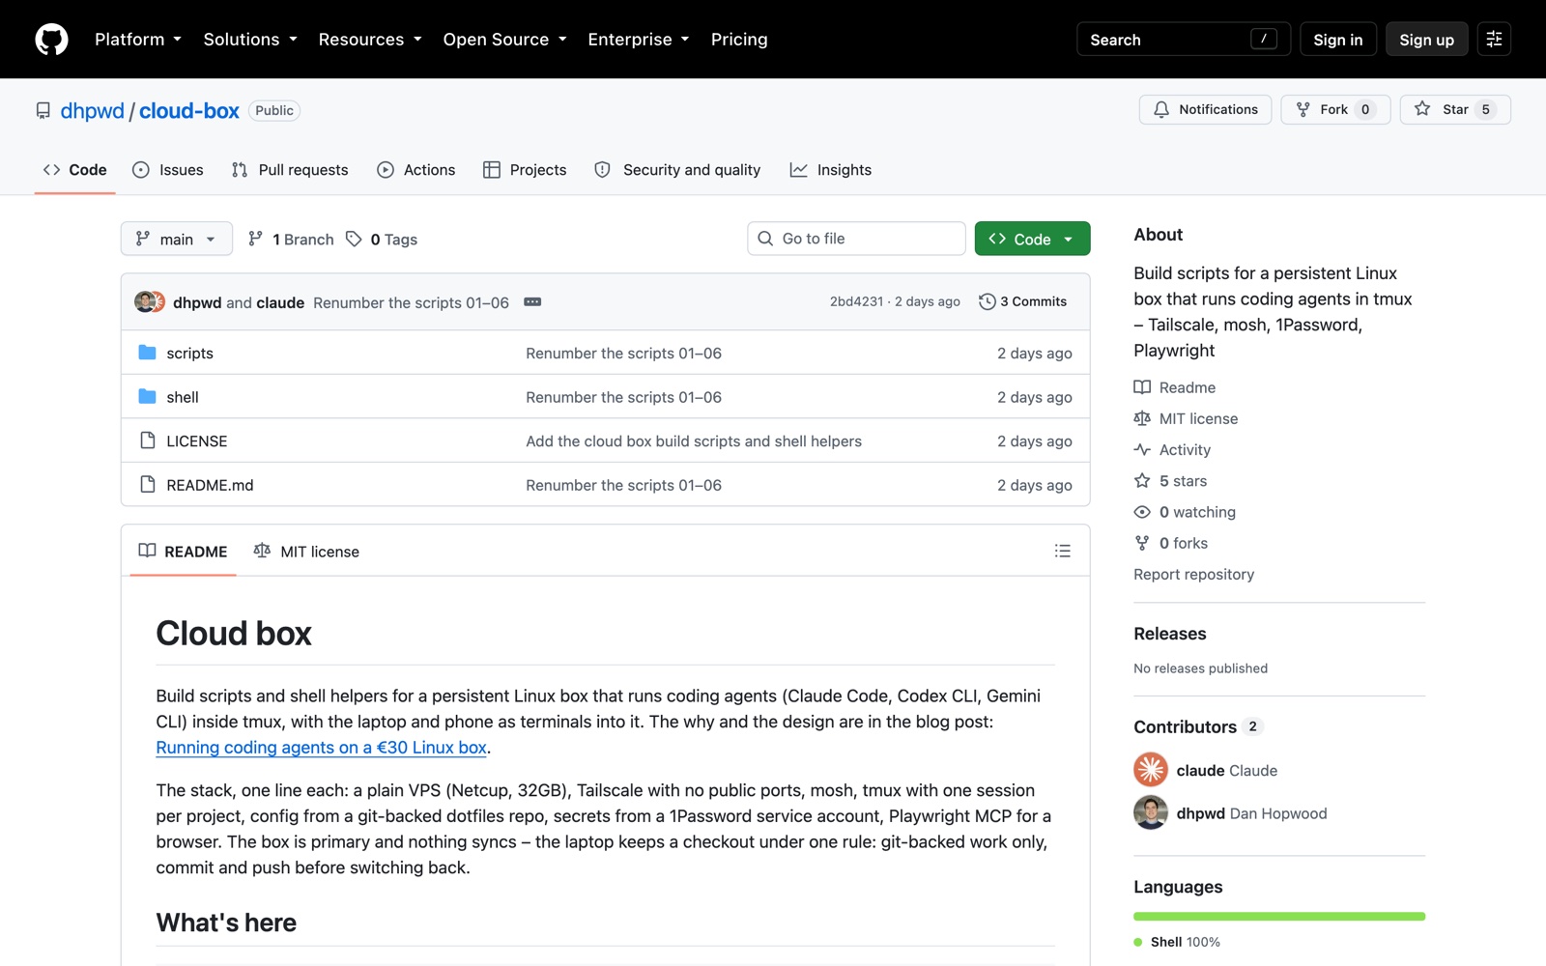Click the appearance settings icon in header
This screenshot has width=1546, height=966.
[x=1494, y=40]
